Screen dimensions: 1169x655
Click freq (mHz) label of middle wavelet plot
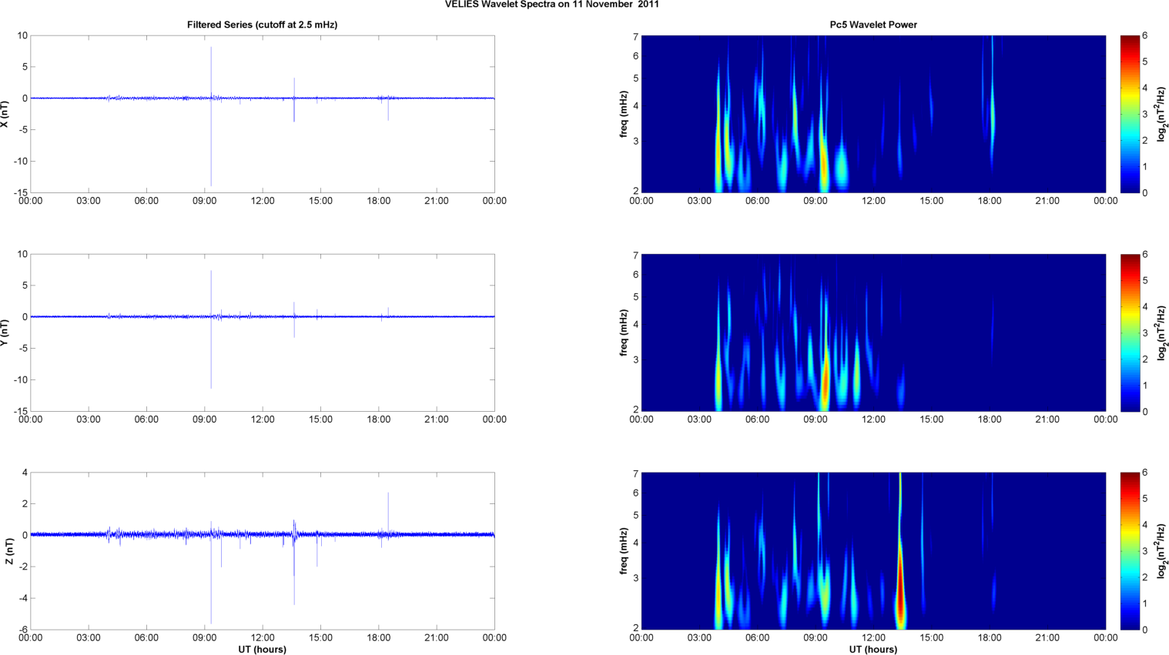[624, 333]
